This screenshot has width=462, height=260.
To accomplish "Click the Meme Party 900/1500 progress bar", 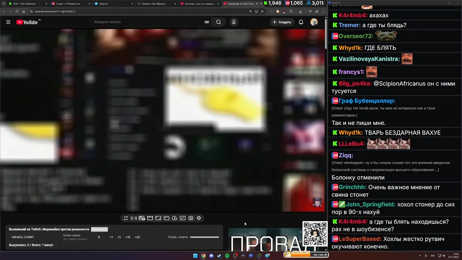I will pyautogui.click(x=307, y=255).
